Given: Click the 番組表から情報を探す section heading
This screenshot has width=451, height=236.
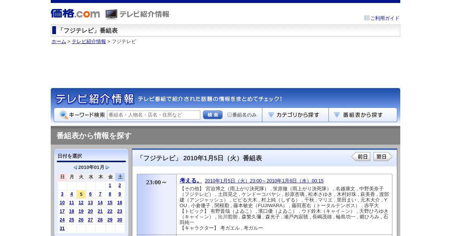Looking at the screenshot, I should [94, 136].
